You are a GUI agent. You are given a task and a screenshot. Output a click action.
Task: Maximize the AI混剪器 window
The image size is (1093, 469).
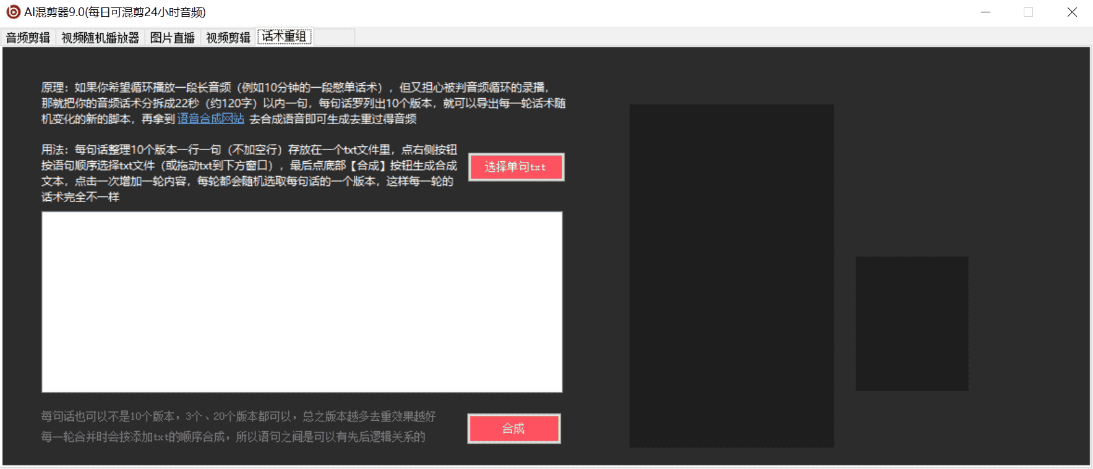coord(1028,12)
